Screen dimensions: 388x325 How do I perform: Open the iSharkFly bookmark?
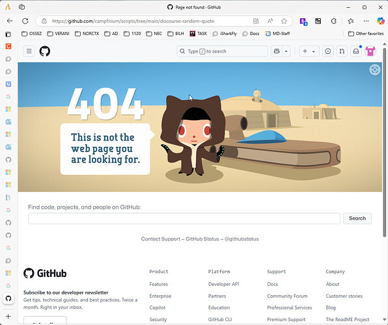[x=225, y=34]
